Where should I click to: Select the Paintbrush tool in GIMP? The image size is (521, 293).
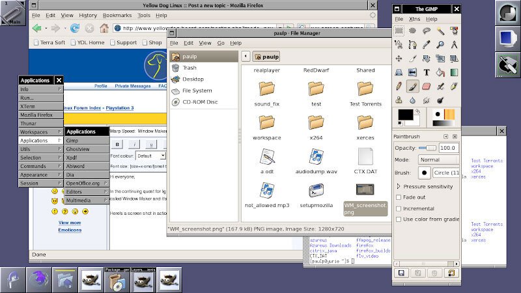[412, 87]
